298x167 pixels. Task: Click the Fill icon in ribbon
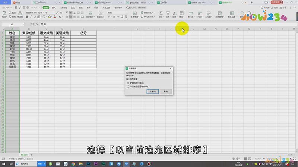(x=181, y=13)
